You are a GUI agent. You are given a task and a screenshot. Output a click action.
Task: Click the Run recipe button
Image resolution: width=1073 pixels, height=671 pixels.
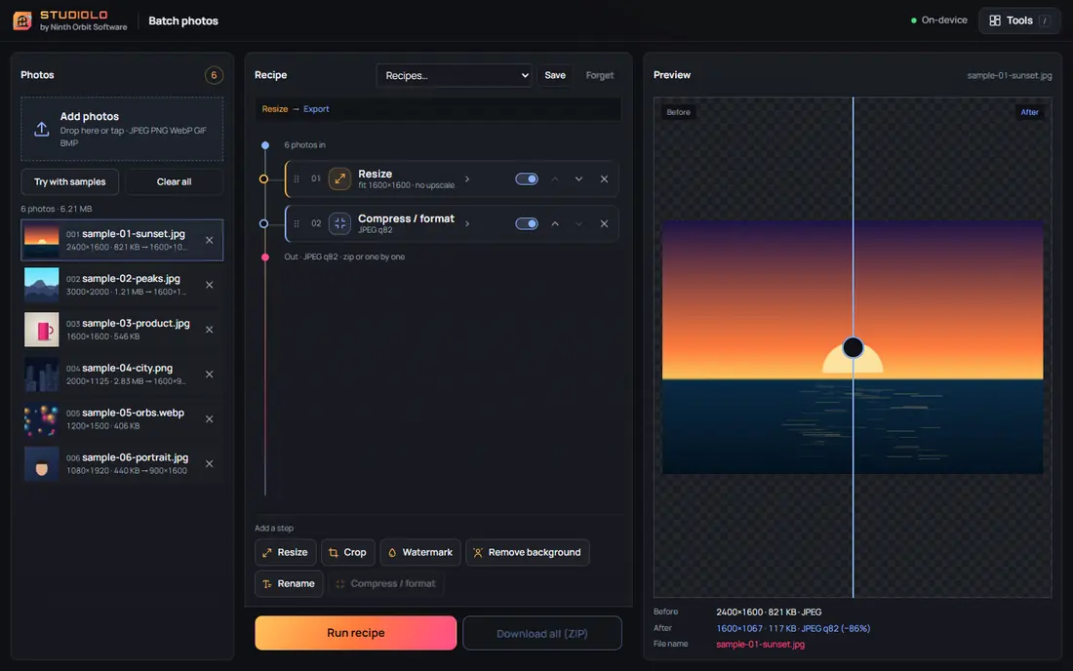click(x=356, y=633)
